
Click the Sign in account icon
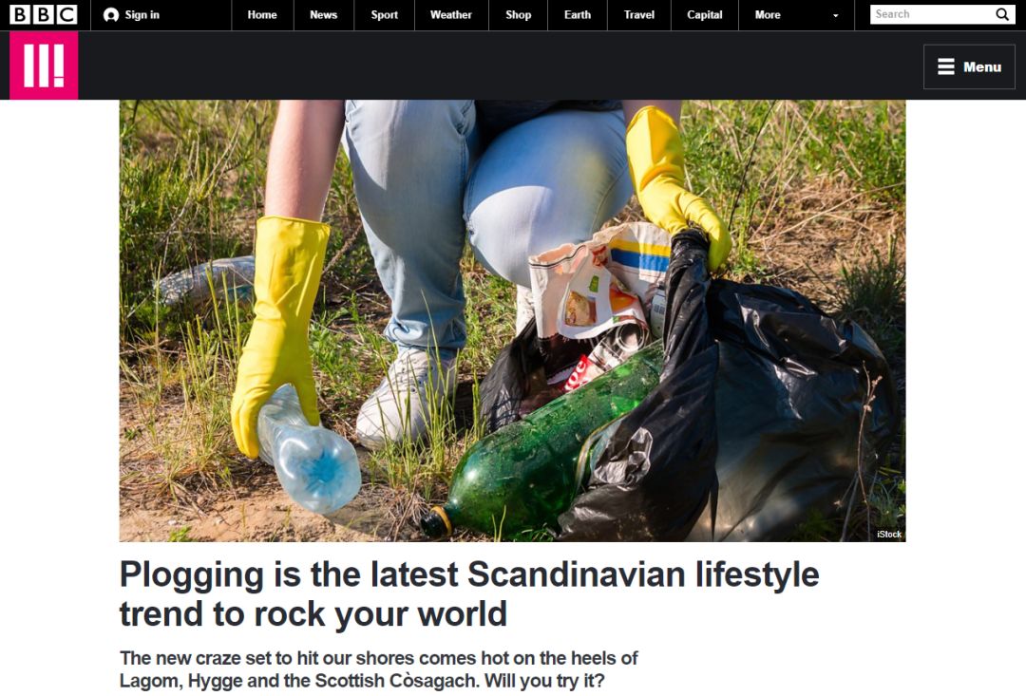pyautogui.click(x=111, y=14)
